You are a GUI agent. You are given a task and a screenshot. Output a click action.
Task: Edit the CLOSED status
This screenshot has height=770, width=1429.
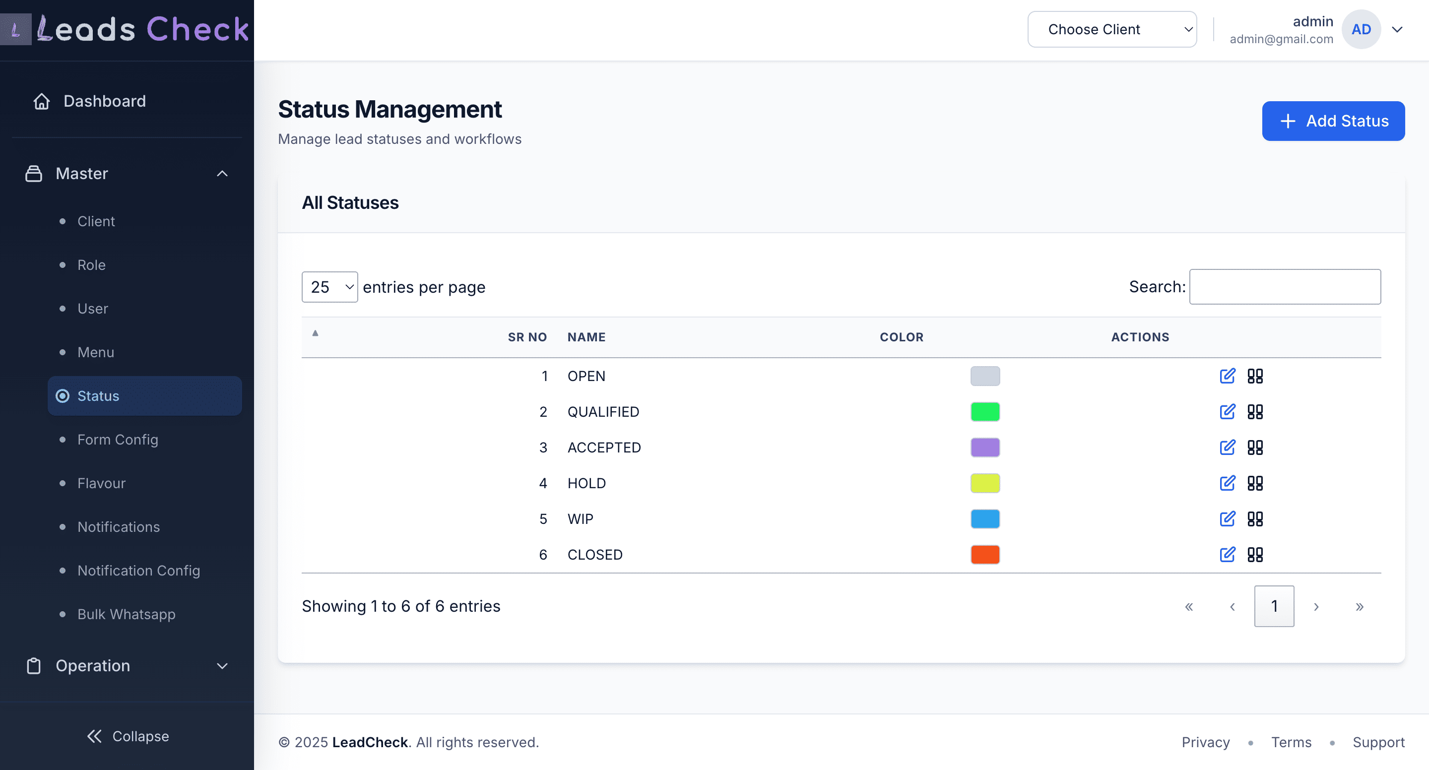(1228, 554)
